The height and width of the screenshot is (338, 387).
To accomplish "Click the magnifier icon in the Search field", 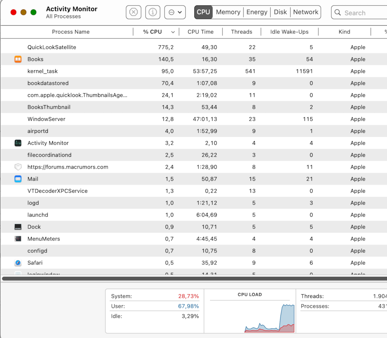I will click(338, 12).
